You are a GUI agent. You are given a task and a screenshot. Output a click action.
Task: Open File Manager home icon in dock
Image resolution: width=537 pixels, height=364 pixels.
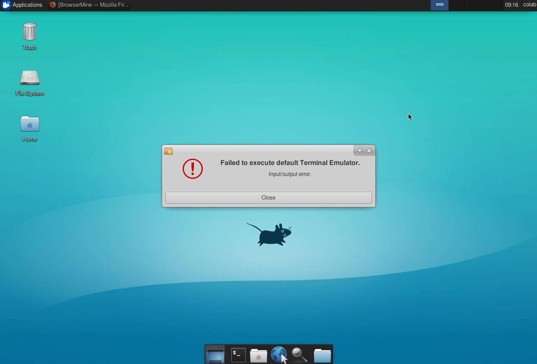point(258,355)
